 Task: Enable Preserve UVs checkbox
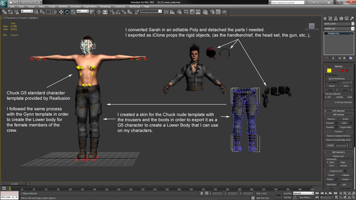click(328, 171)
